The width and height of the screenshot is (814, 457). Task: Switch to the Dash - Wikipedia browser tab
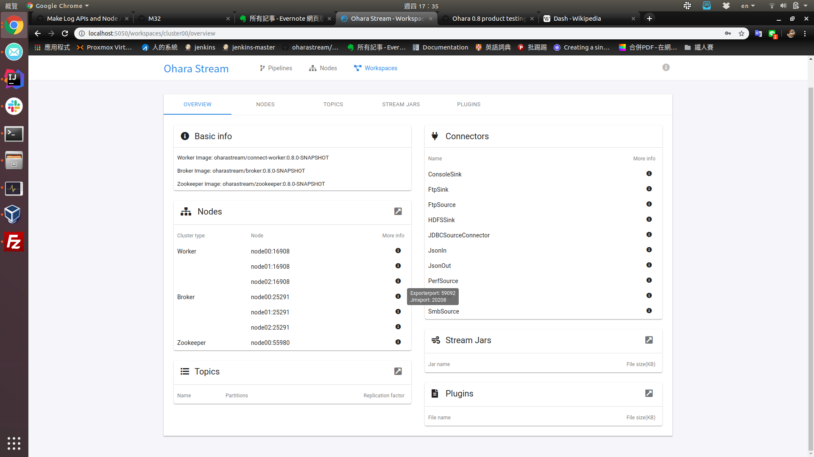(x=589, y=19)
